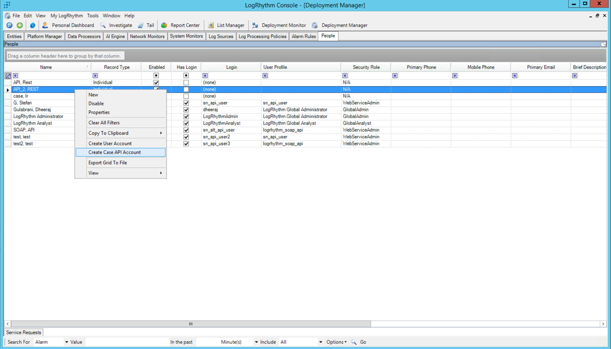This screenshot has width=611, height=349.
Task: Select Create Case API Account menu entry
Action: [x=120, y=152]
